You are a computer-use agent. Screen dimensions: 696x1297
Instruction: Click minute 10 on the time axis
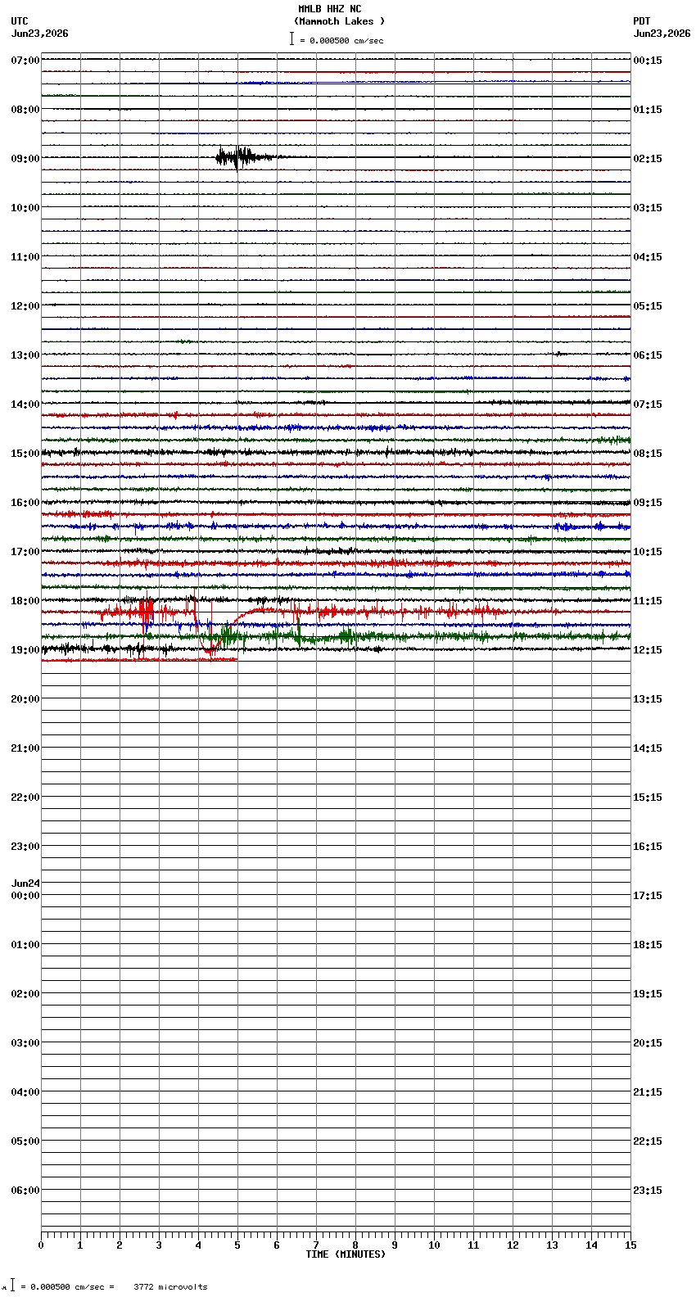pos(434,1245)
